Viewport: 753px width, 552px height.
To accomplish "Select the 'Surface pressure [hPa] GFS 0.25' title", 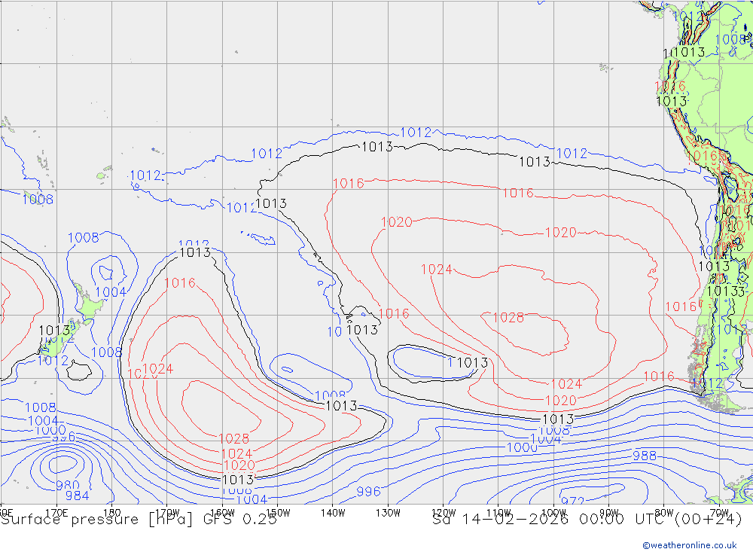I will [139, 520].
